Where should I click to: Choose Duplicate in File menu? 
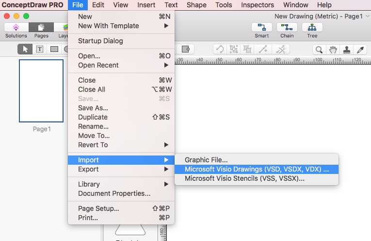[x=121, y=117]
